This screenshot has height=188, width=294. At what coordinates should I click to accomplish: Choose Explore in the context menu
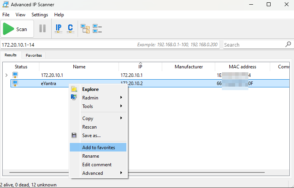coord(98,89)
